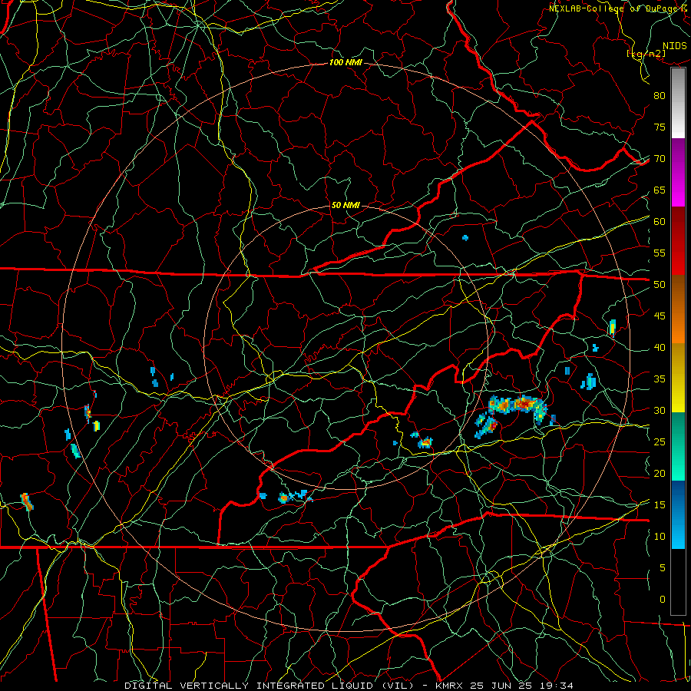Click the '40' value on the legend

click(x=660, y=348)
